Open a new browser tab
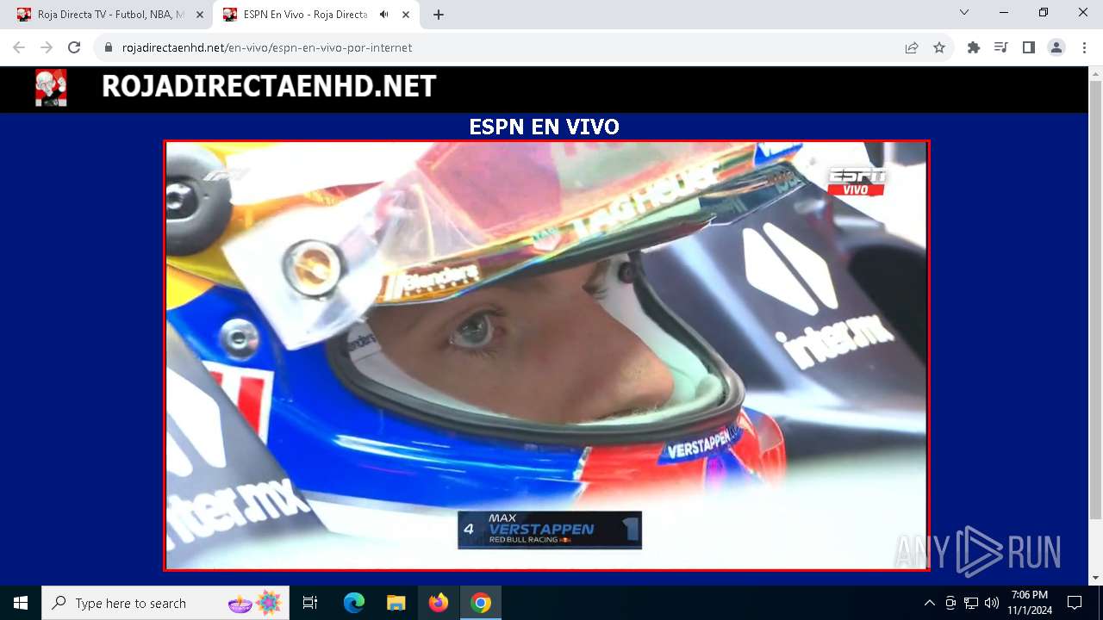 [x=439, y=15]
